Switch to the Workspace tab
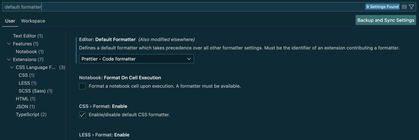The width and height of the screenshot is (419, 140). pyautogui.click(x=33, y=21)
